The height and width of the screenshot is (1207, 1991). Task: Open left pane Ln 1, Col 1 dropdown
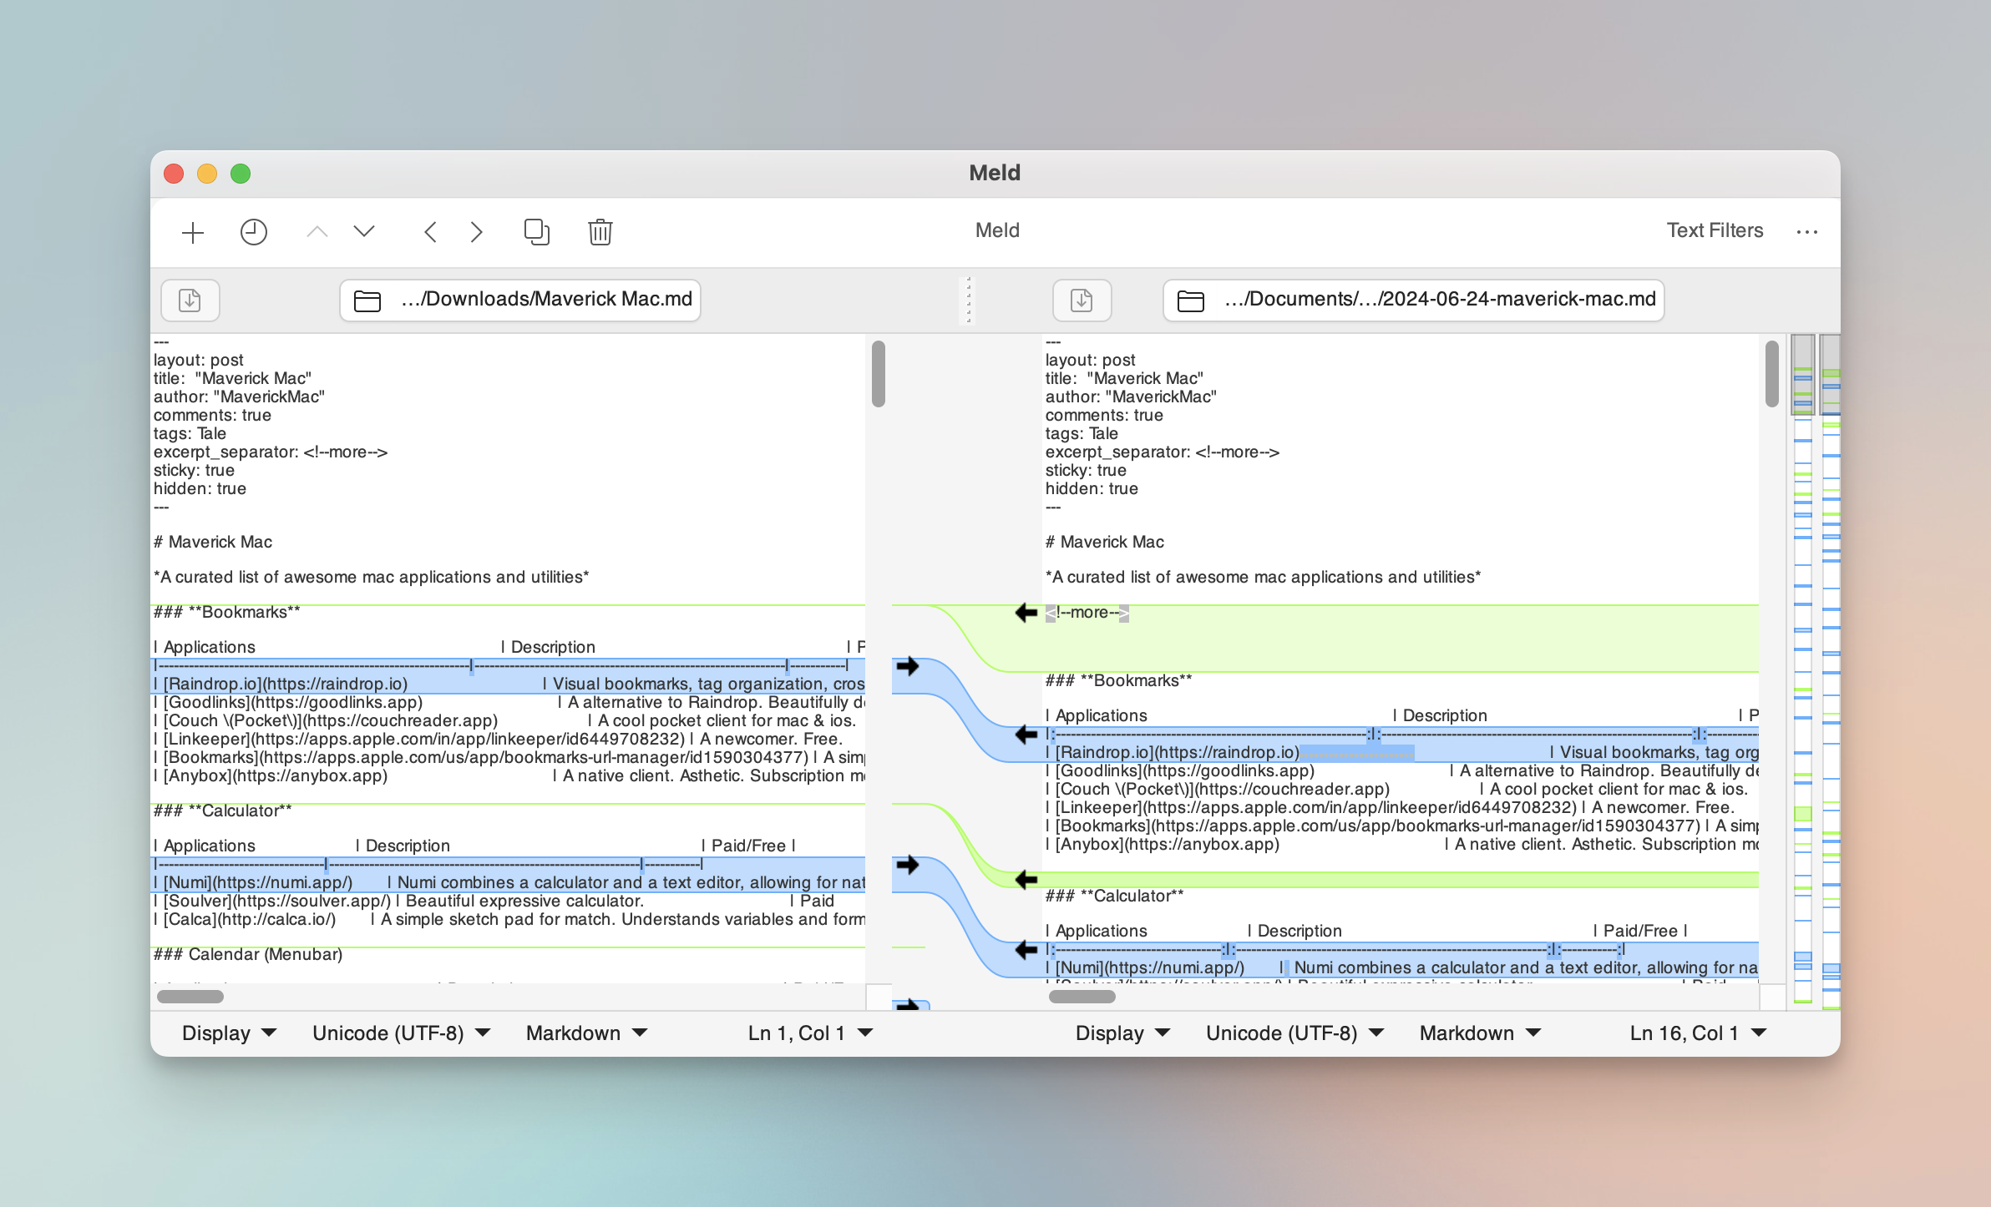810,1033
